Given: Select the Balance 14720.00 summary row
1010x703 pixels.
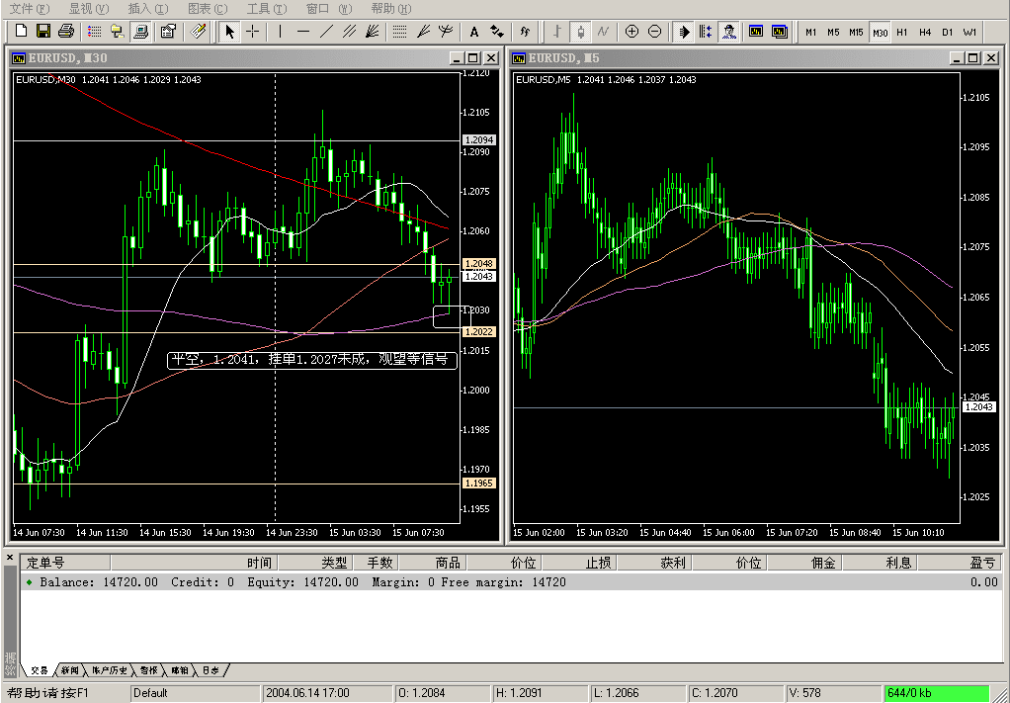Looking at the screenshot, I should tap(512, 581).
